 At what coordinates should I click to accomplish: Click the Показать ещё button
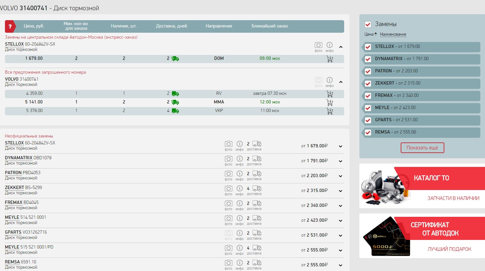pos(422,148)
